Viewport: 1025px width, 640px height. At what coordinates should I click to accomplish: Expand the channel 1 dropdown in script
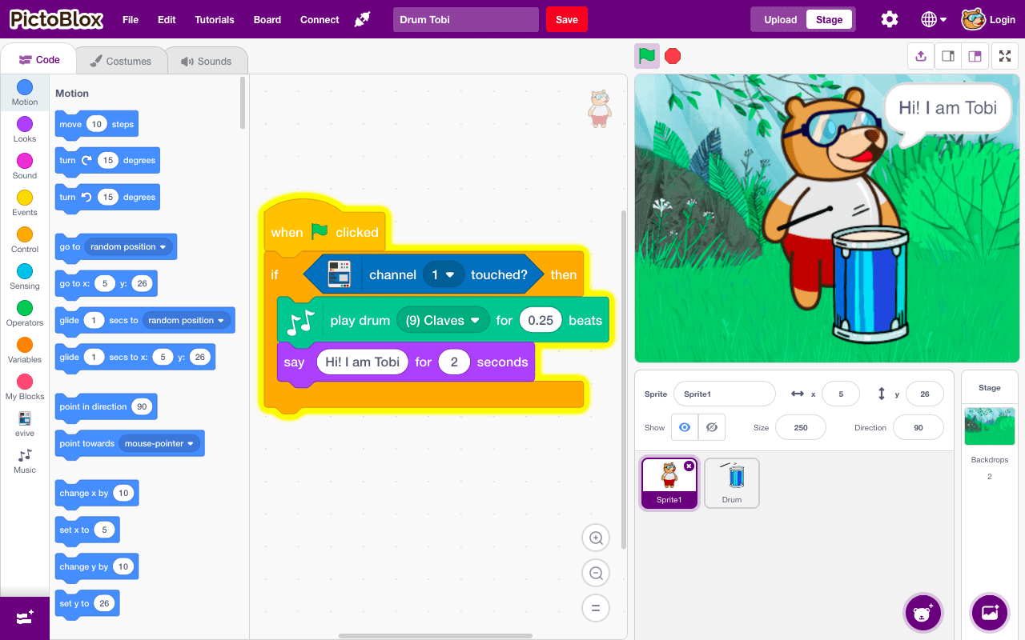click(443, 274)
